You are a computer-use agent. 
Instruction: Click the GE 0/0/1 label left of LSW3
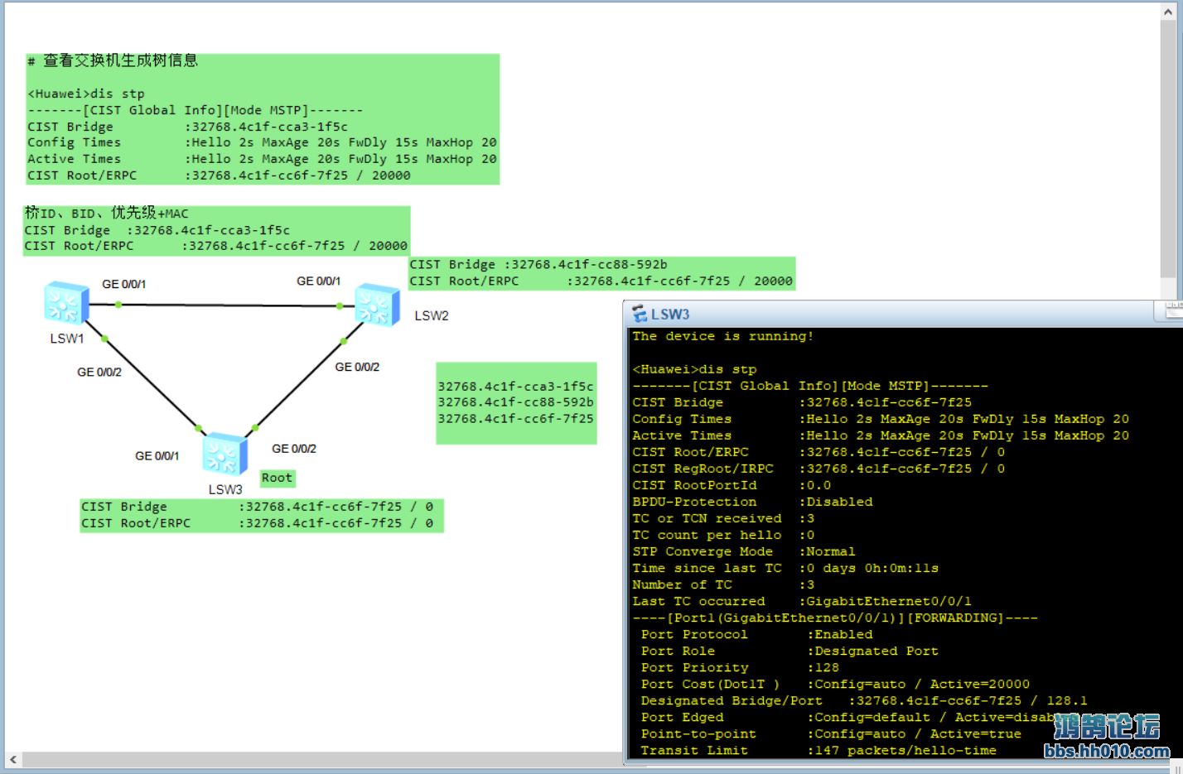[x=157, y=456]
